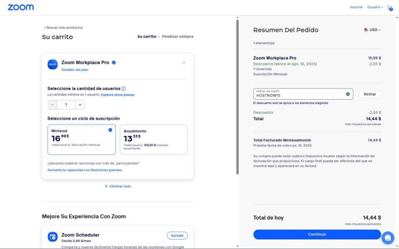Screen dimensions: 399x249
Task: Click the trash icon for Eliminar todo
Action: 106,186
